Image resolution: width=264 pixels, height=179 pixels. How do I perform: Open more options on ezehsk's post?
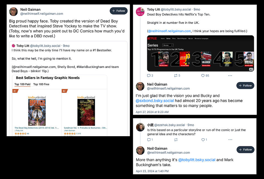[x=230, y=140]
